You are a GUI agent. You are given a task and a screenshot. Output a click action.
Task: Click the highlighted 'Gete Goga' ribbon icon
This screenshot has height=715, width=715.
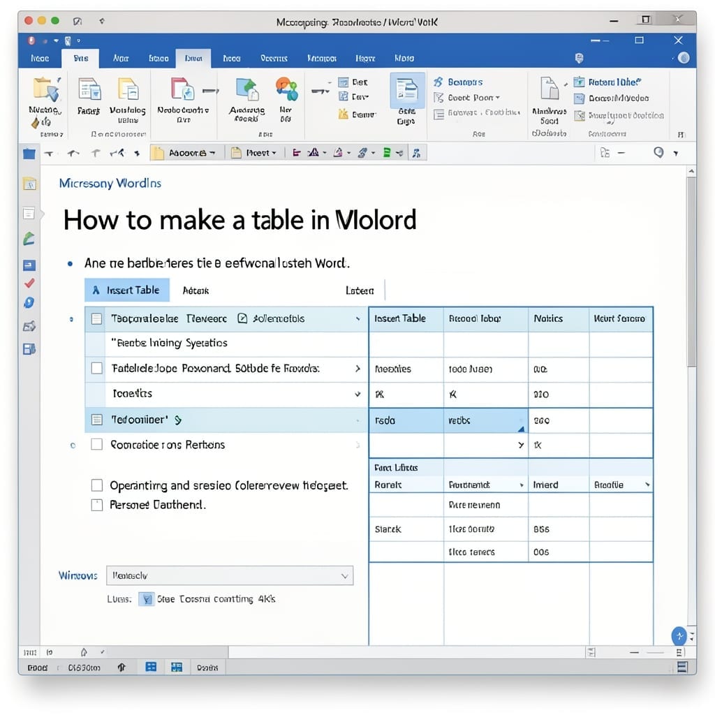(407, 90)
